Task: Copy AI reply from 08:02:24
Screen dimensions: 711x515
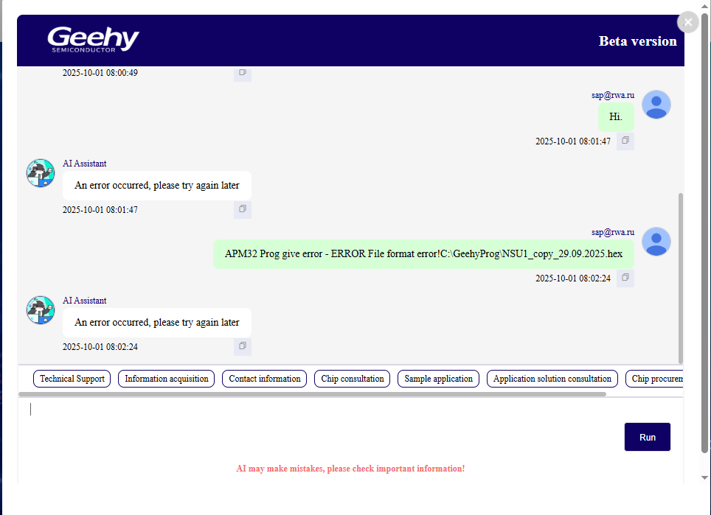Action: [x=242, y=346]
